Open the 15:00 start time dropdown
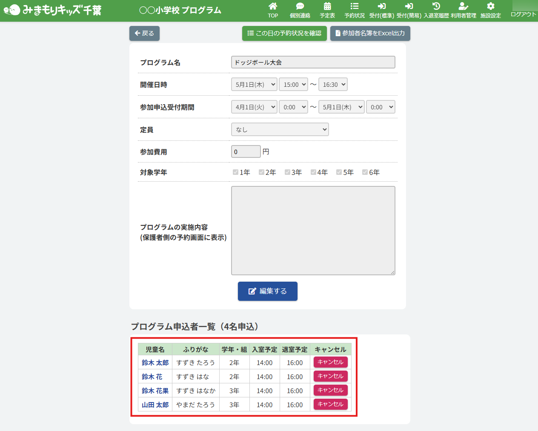The width and height of the screenshot is (538, 431). [293, 85]
